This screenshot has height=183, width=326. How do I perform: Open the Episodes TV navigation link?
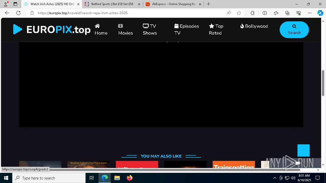click(x=186, y=29)
